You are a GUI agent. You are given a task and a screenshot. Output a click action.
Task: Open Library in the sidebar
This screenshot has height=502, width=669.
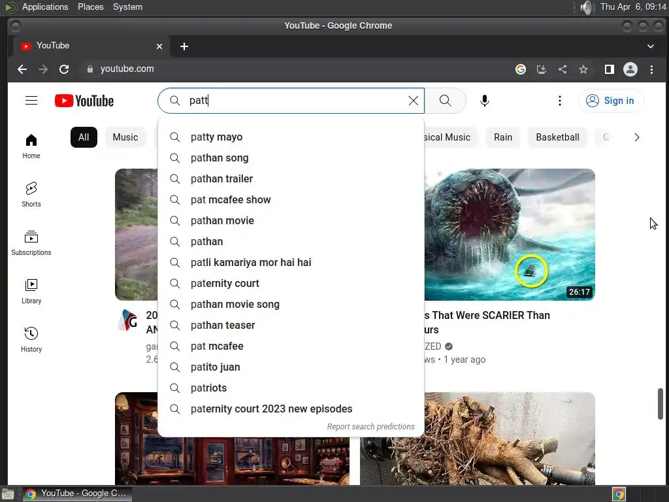click(x=31, y=291)
